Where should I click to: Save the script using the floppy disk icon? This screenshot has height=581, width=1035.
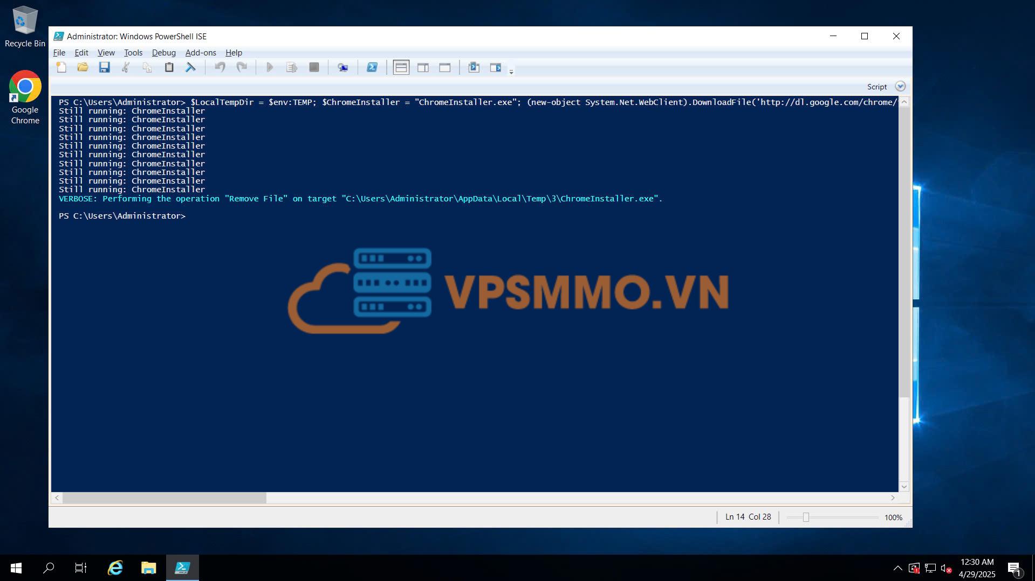[104, 67]
